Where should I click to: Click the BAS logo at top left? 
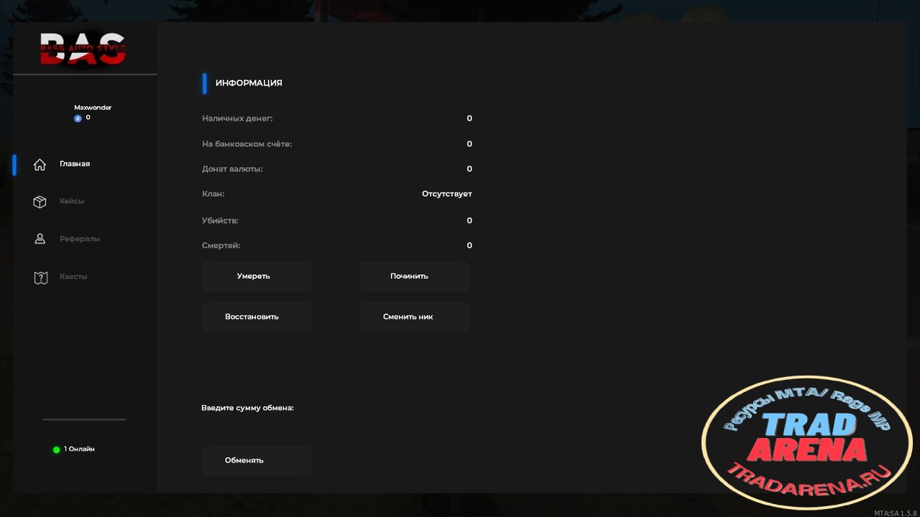83,49
